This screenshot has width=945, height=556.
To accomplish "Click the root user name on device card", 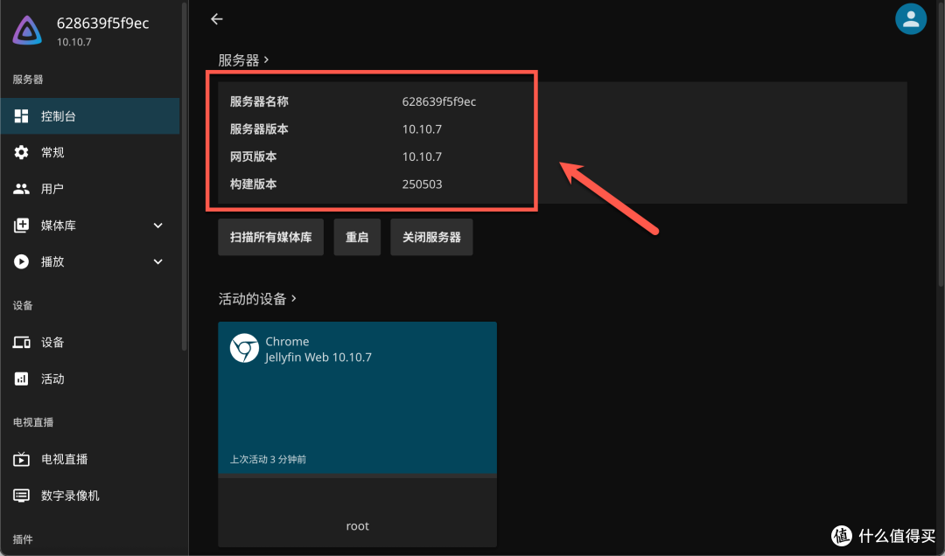I will point(357,526).
